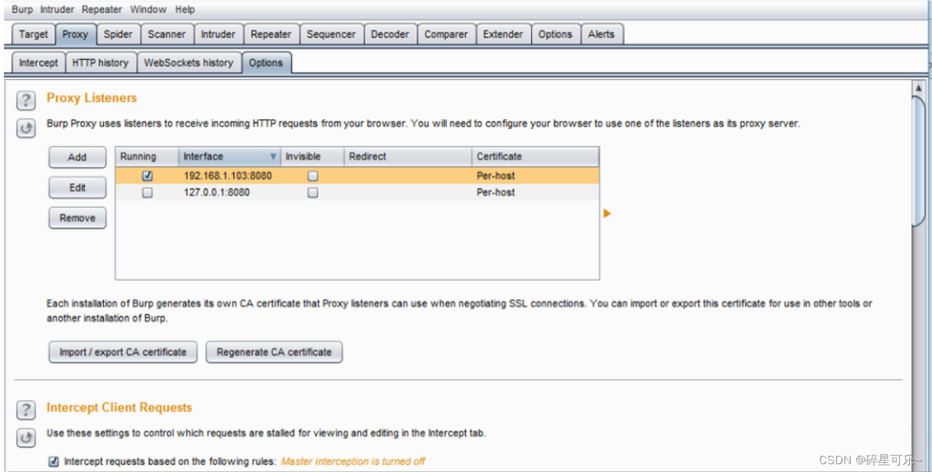932x472 pixels.
Task: Click Per-host certificate of 192.168.1.103 row
Action: point(496,176)
